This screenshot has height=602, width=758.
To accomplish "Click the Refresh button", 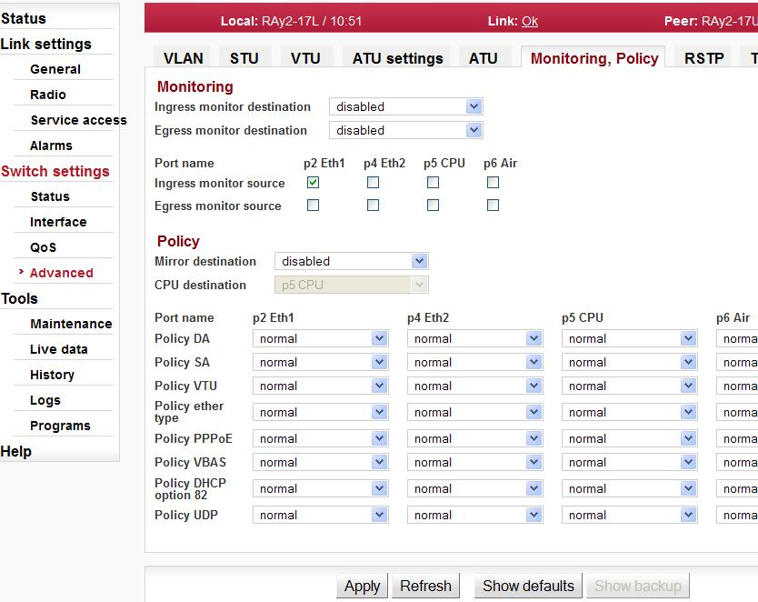I will [x=425, y=586].
